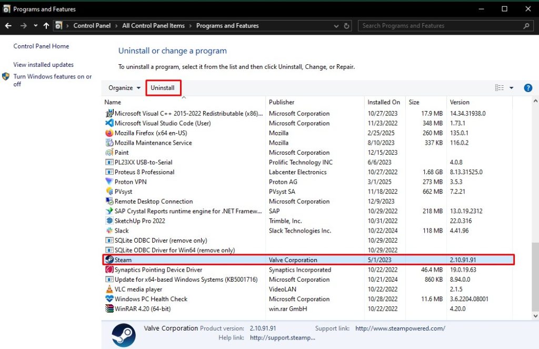The height and width of the screenshot is (349, 539).
Task: Click the 'Valve Corporation' cell in Steam row
Action: coord(293,260)
